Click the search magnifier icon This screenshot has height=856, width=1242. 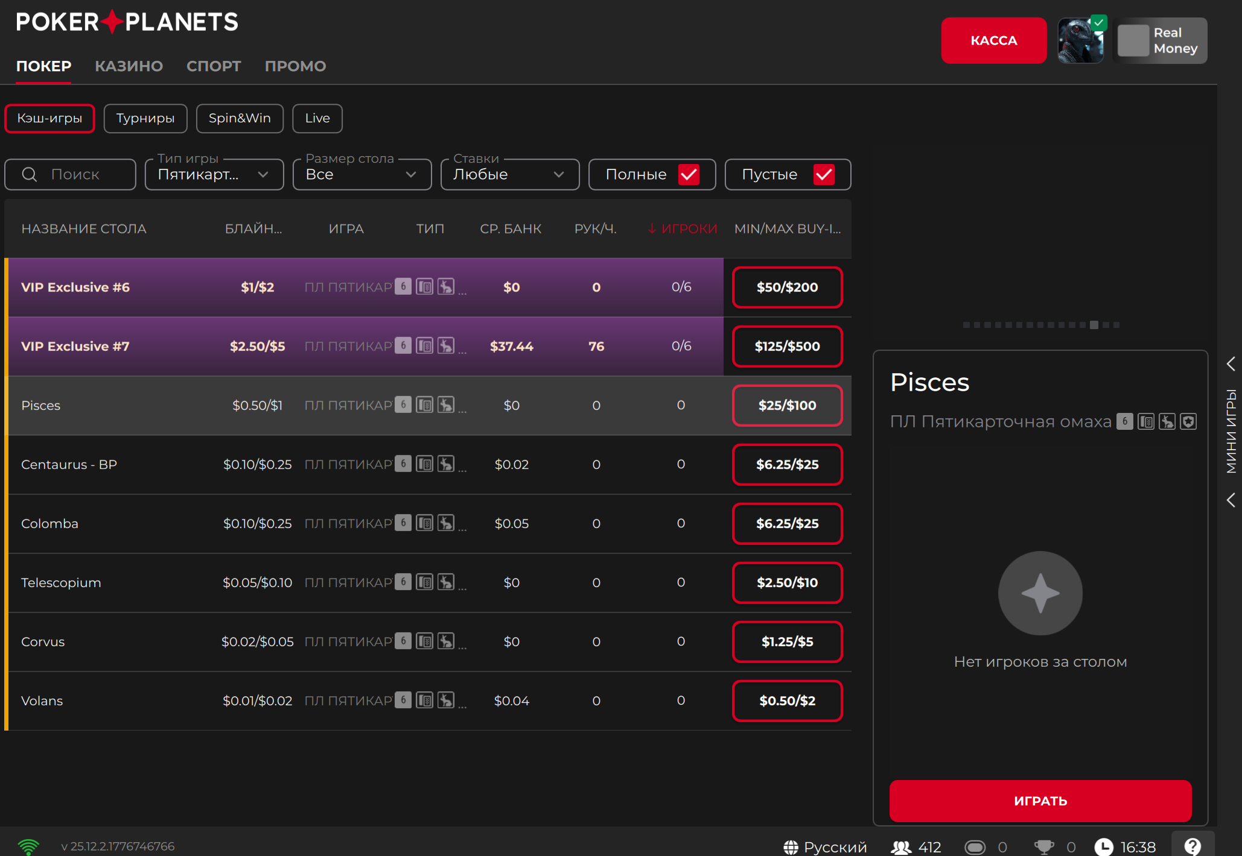tap(30, 174)
